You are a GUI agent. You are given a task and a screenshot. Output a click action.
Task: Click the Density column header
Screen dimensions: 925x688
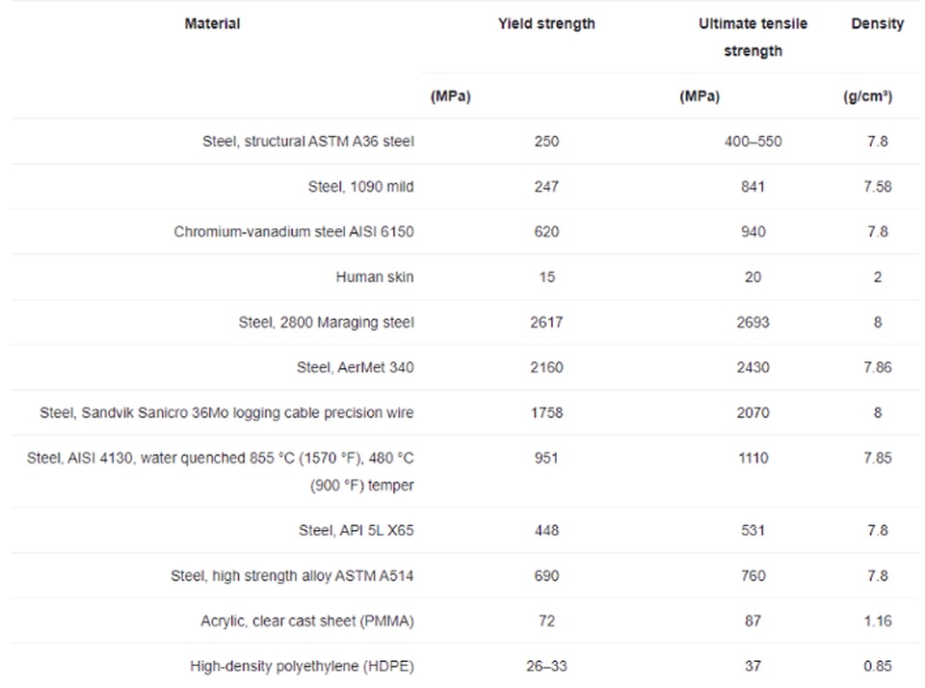[x=877, y=23]
